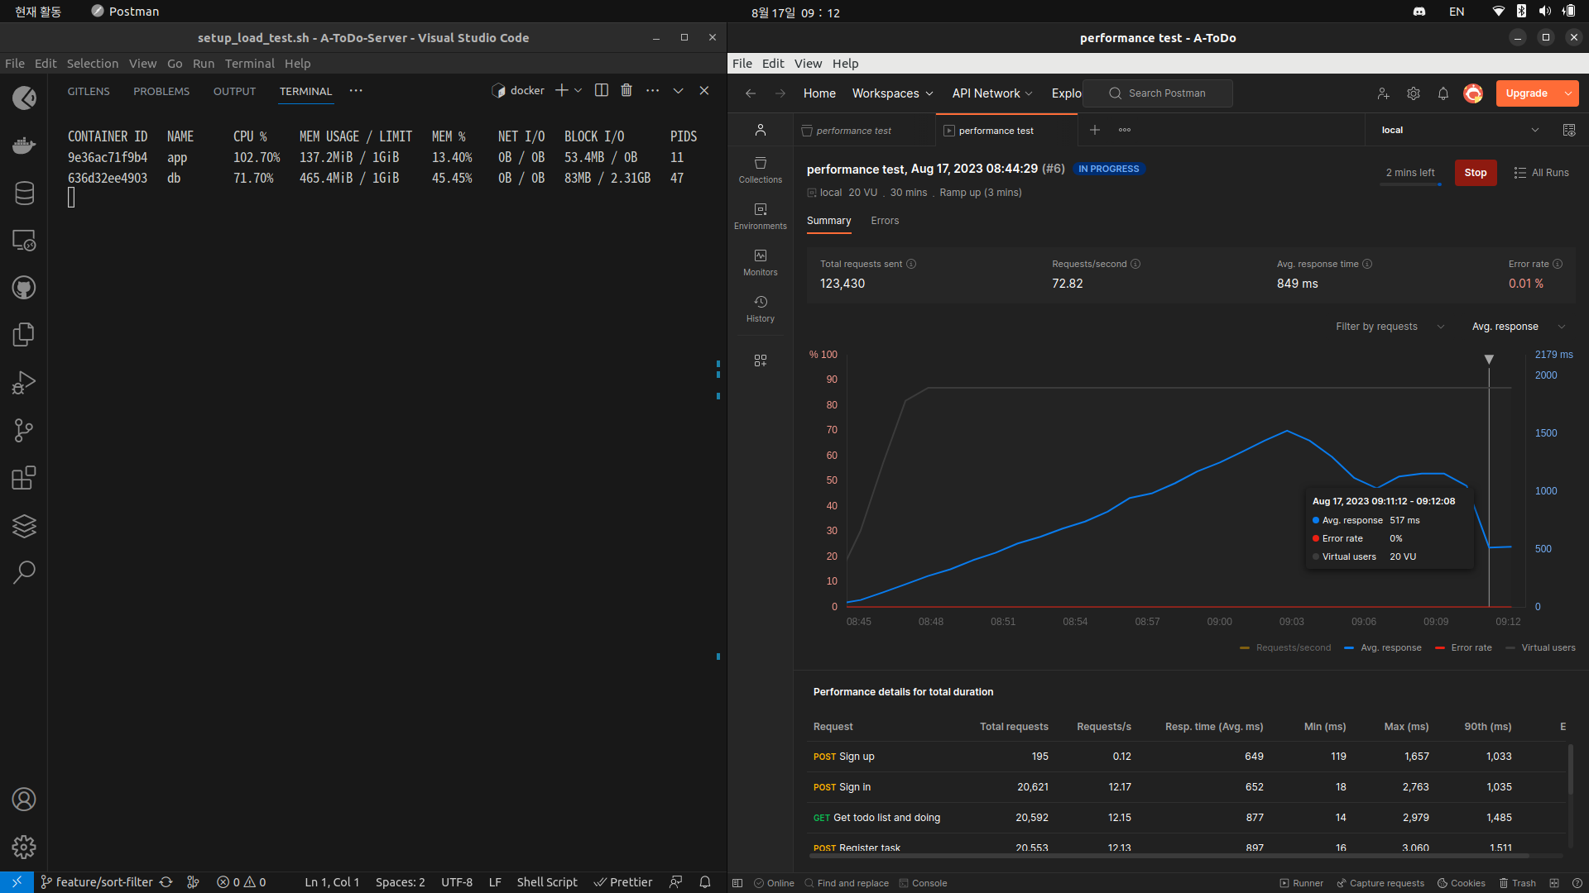The height and width of the screenshot is (893, 1589).
Task: Open database explorer icon in activity bar
Action: [x=24, y=193]
